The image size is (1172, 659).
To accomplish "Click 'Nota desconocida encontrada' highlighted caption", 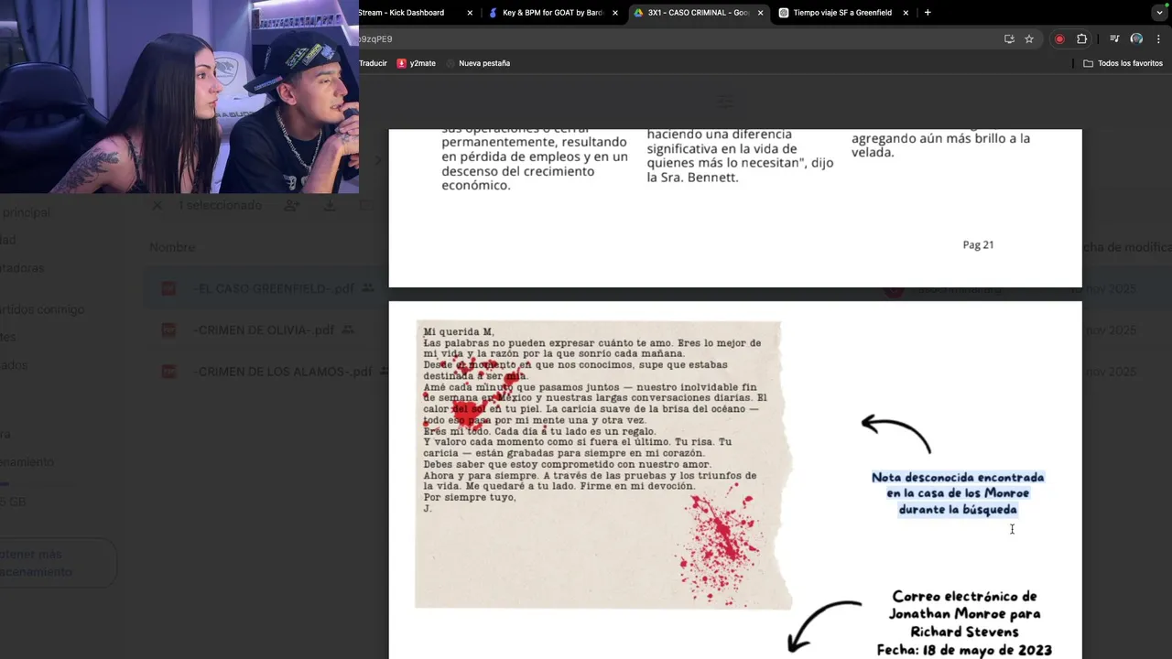I will (x=958, y=477).
